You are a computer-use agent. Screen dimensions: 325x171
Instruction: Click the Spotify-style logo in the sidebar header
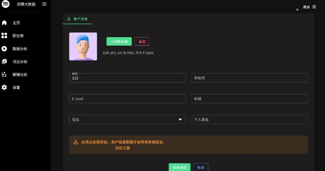click(6, 4)
